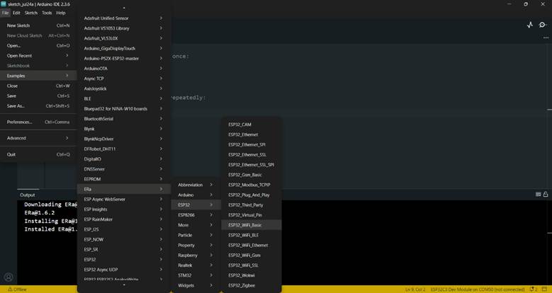Image resolution: width=552 pixels, height=293 pixels.
Task: Expand the Advanced submenu
Action: (38, 138)
